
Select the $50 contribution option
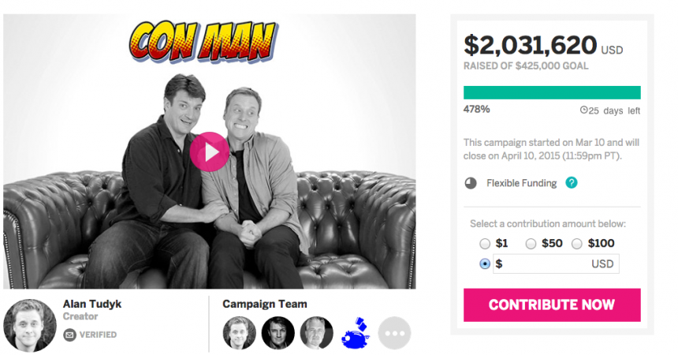531,244
